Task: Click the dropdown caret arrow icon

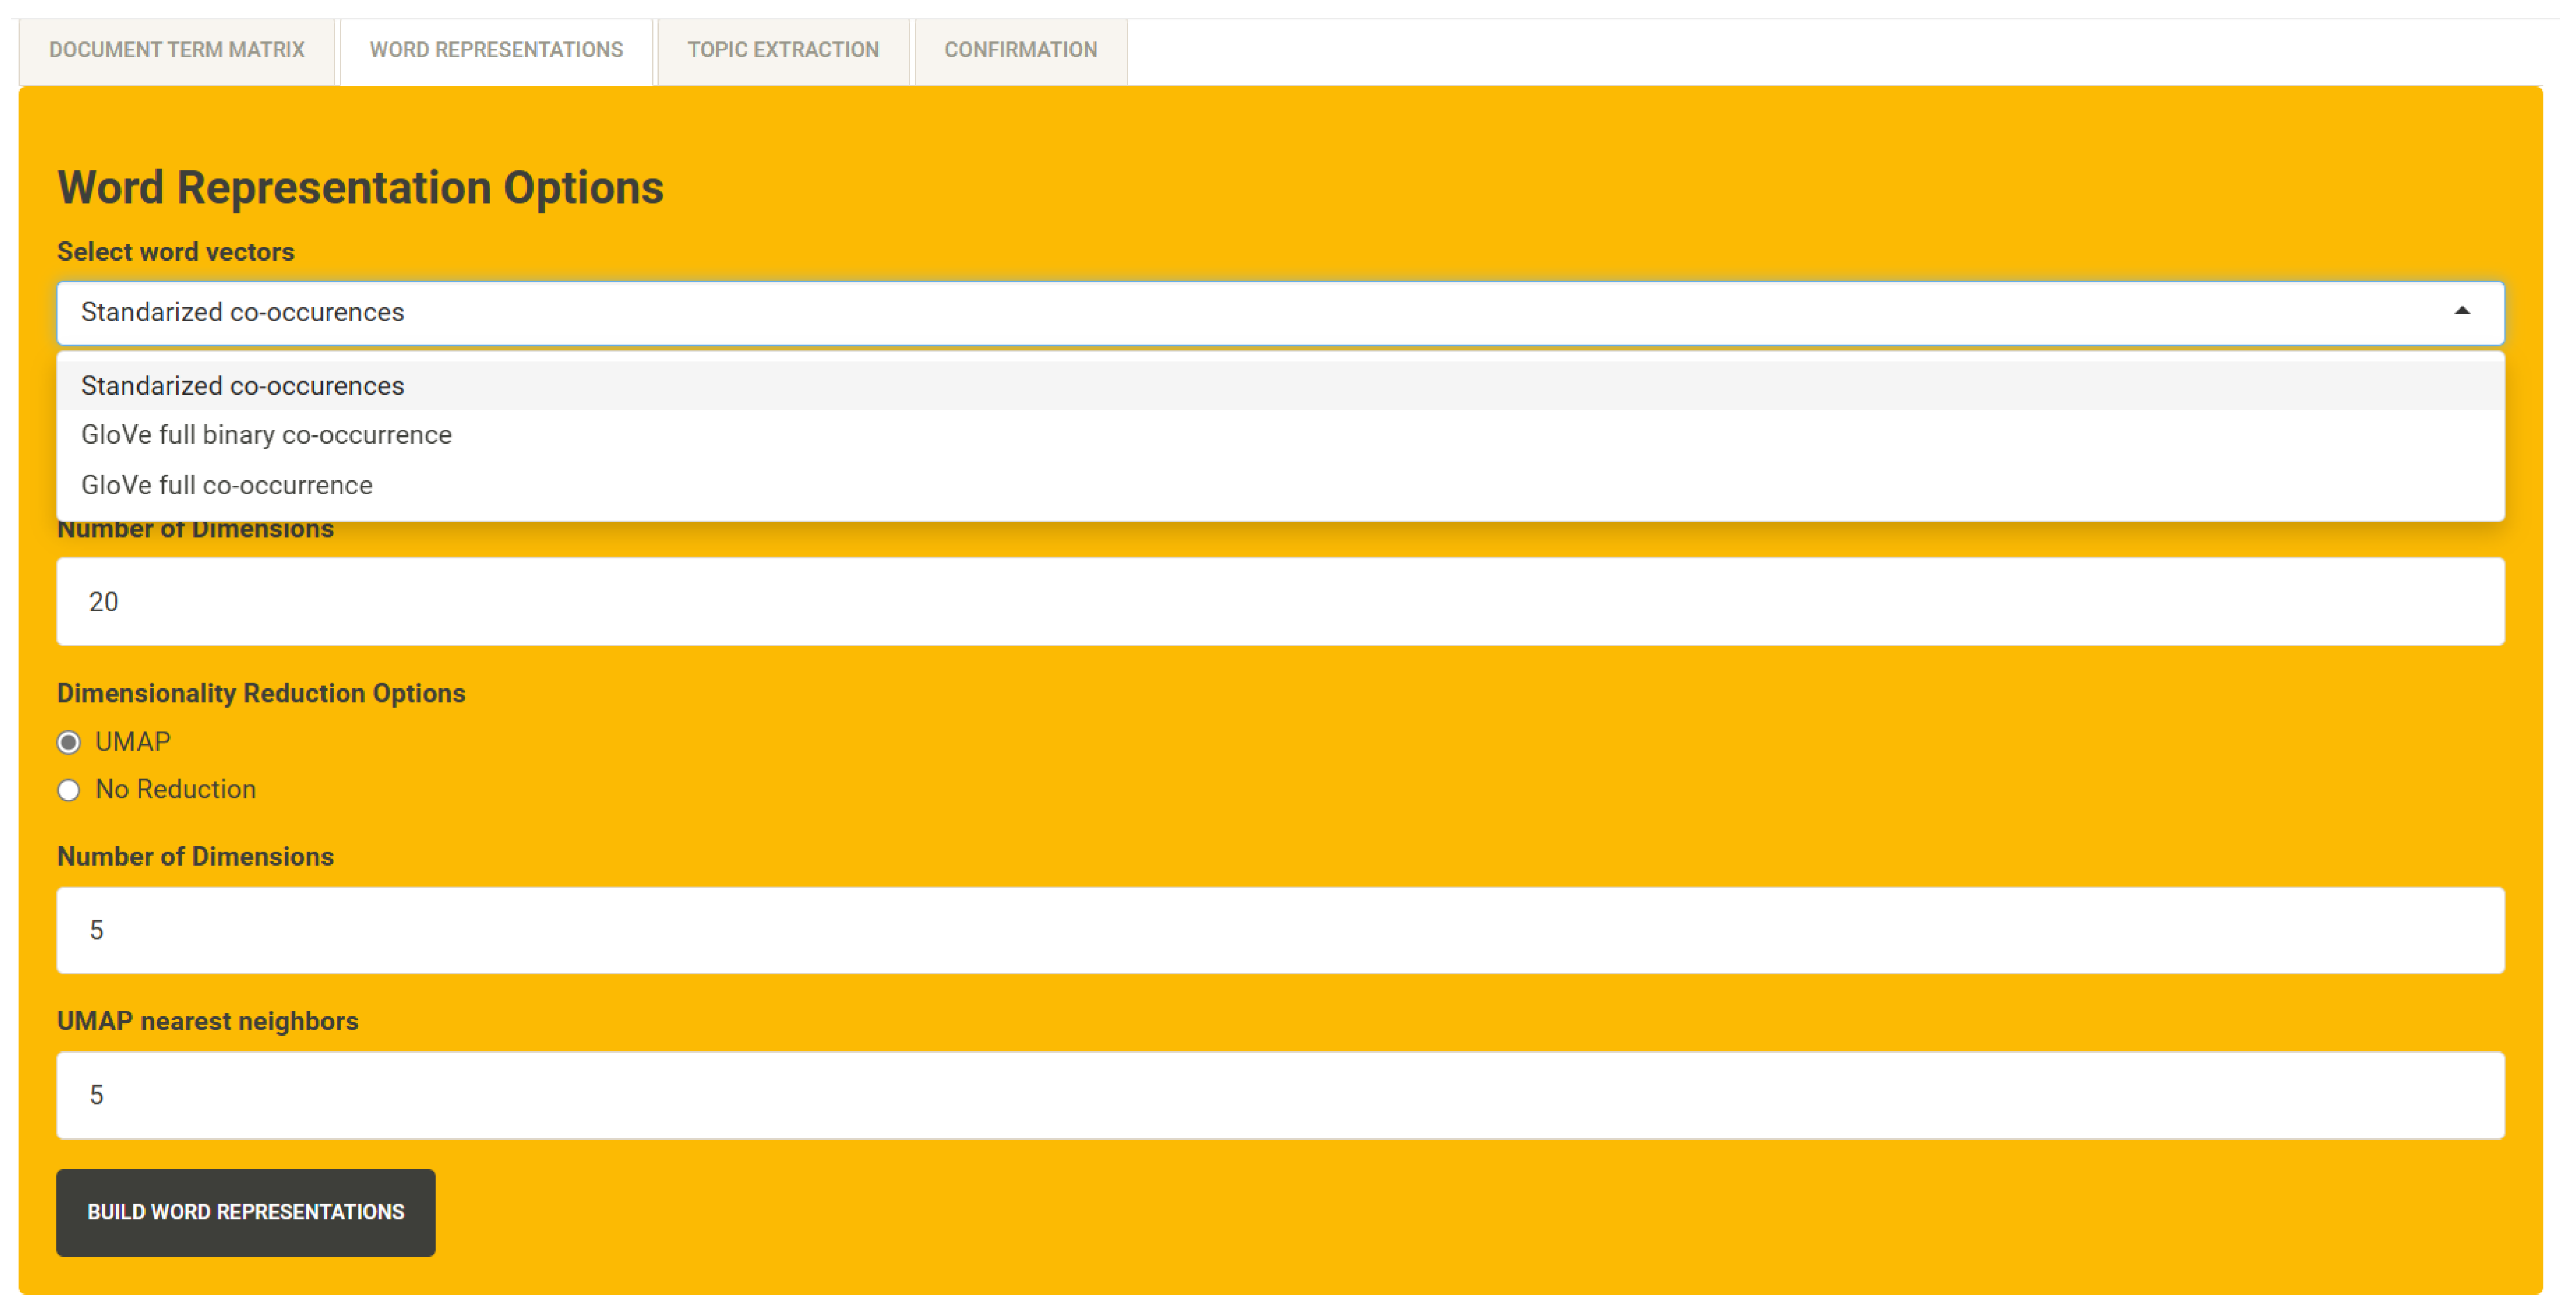Action: point(2461,311)
